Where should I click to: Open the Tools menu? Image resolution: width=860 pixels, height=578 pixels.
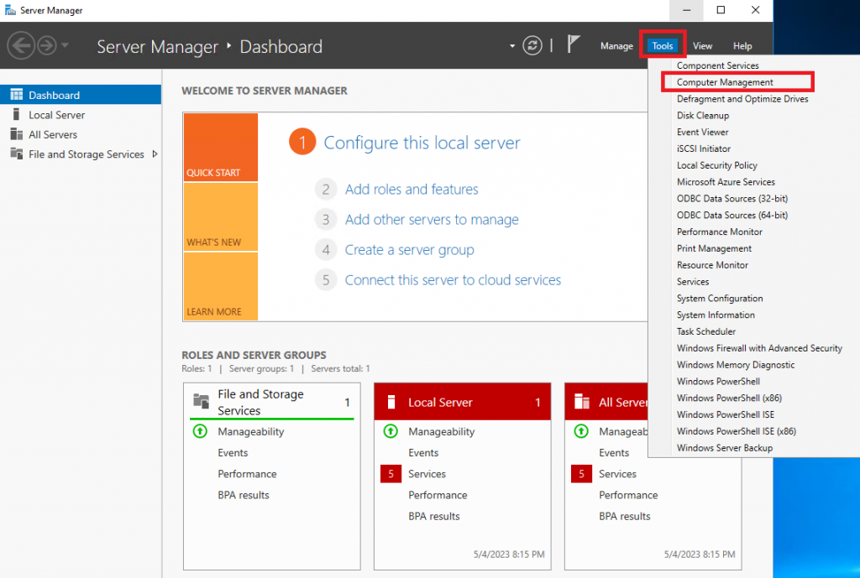[x=662, y=46]
